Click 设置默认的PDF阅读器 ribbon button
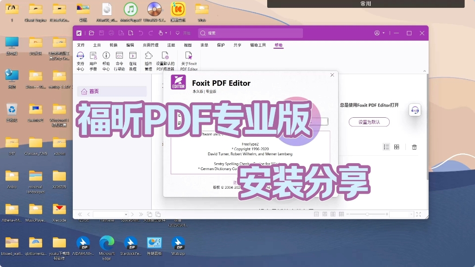 [x=165, y=61]
